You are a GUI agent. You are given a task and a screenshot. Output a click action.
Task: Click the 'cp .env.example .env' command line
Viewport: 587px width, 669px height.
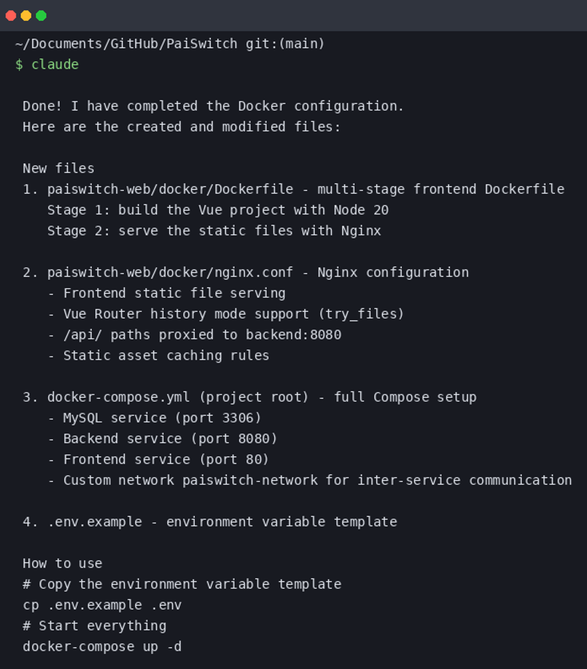pos(102,605)
